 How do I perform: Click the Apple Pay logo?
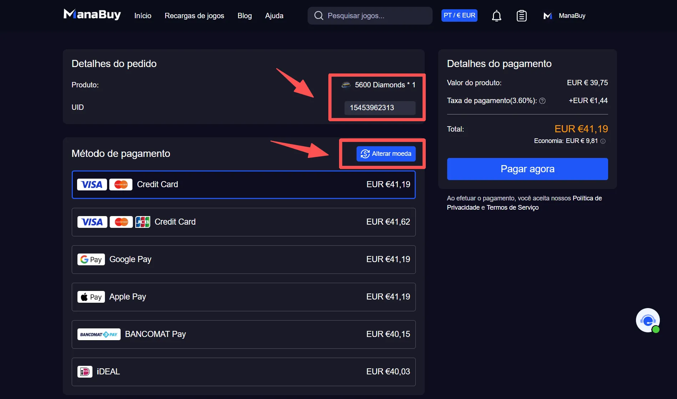(x=91, y=297)
